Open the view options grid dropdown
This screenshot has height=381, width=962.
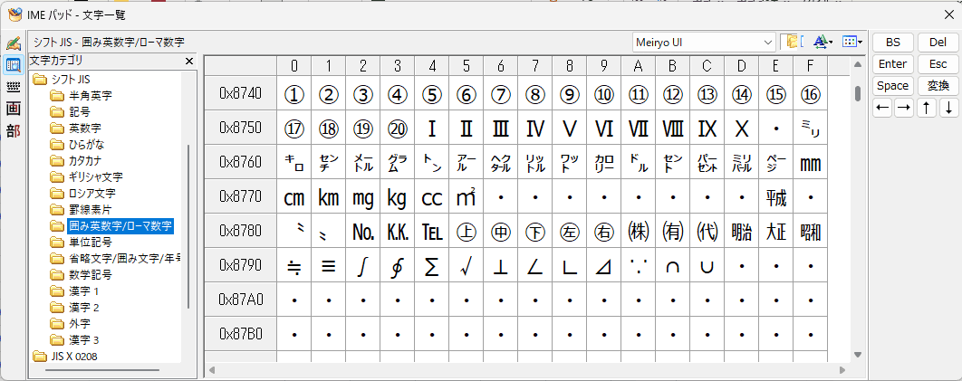click(852, 43)
